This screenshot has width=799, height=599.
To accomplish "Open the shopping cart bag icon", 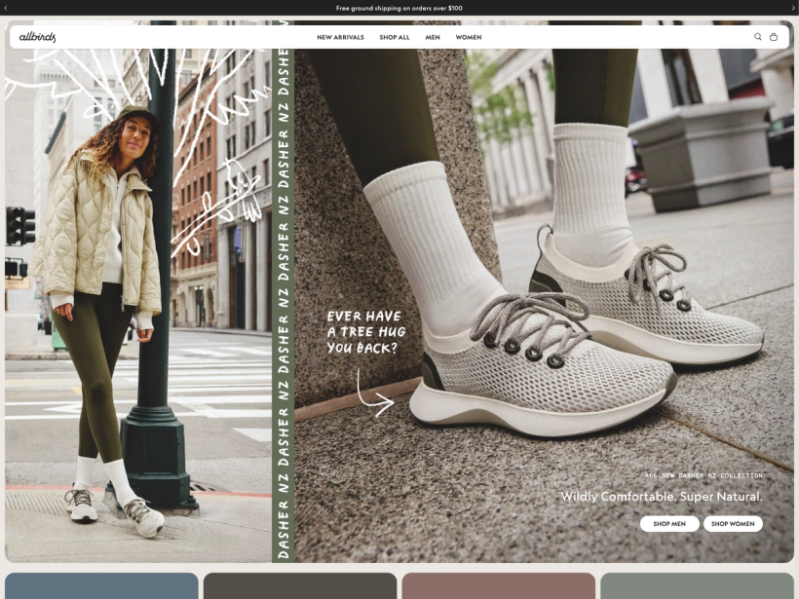I will pyautogui.click(x=774, y=37).
